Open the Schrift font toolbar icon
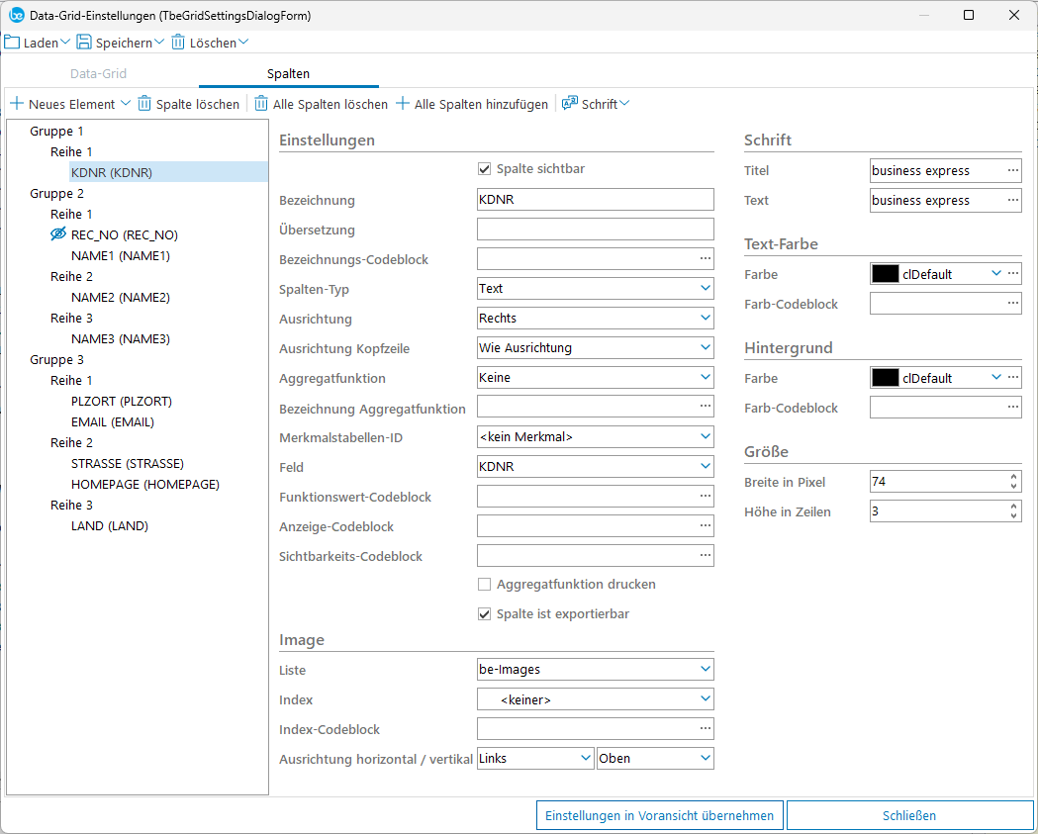Viewport: 1038px width, 834px height. click(570, 104)
